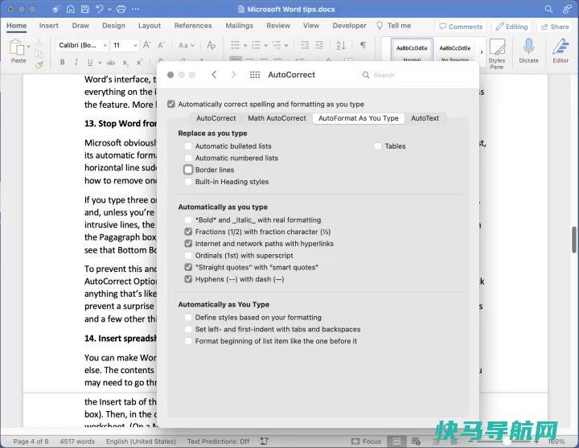The height and width of the screenshot is (448, 579).
Task: Open the more quick-access options ellipsis
Action: pos(136,9)
